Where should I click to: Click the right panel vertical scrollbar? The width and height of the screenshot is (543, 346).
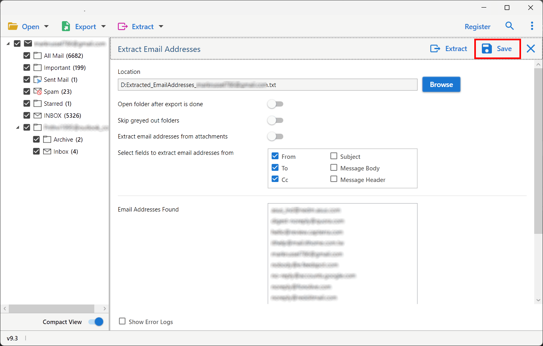point(538,152)
